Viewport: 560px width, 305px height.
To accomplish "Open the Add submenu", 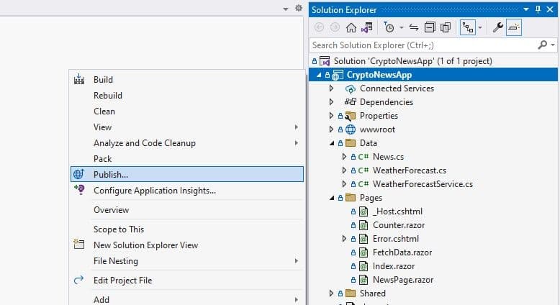I will click(101, 299).
